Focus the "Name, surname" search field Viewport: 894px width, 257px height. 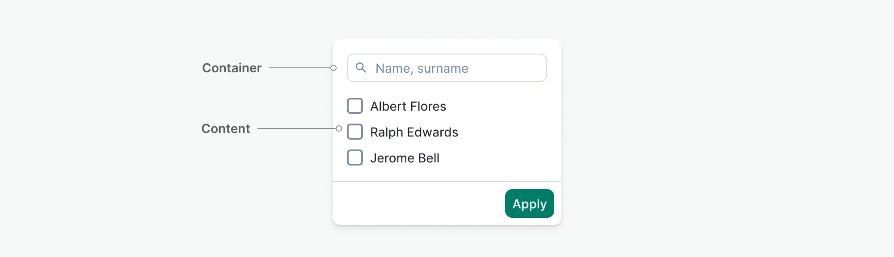click(447, 68)
